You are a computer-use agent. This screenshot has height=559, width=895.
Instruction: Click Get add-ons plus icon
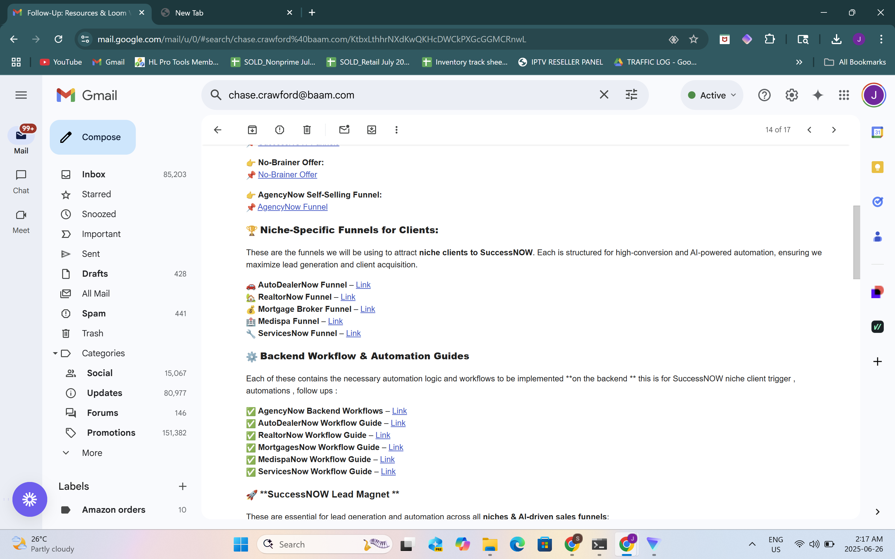(877, 361)
